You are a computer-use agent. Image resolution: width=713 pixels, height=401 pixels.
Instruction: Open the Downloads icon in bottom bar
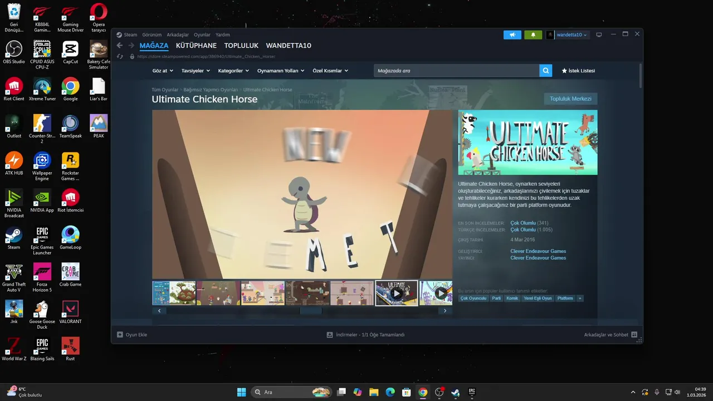pos(330,335)
